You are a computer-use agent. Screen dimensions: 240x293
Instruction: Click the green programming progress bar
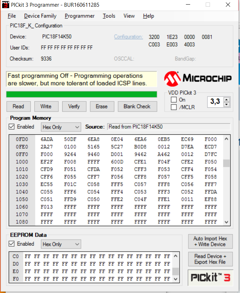click(82, 94)
